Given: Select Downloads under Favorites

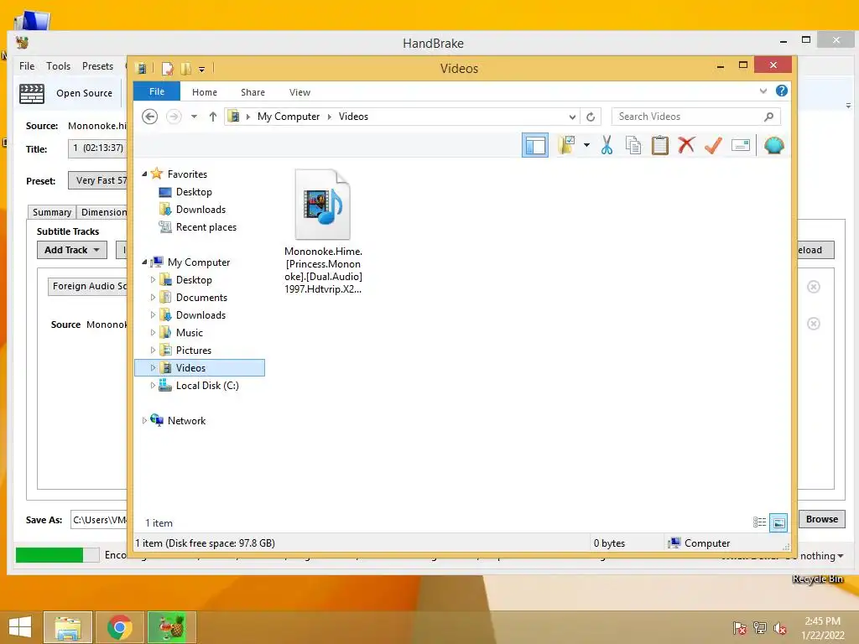Looking at the screenshot, I should [200, 210].
